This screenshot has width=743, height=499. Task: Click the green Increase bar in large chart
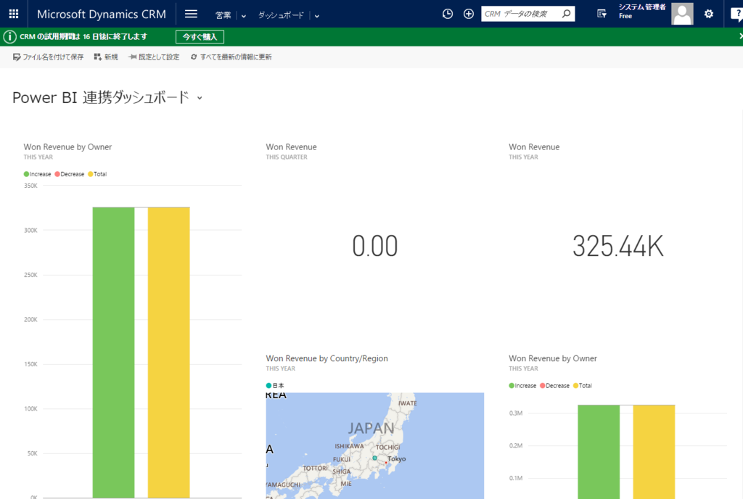click(113, 352)
